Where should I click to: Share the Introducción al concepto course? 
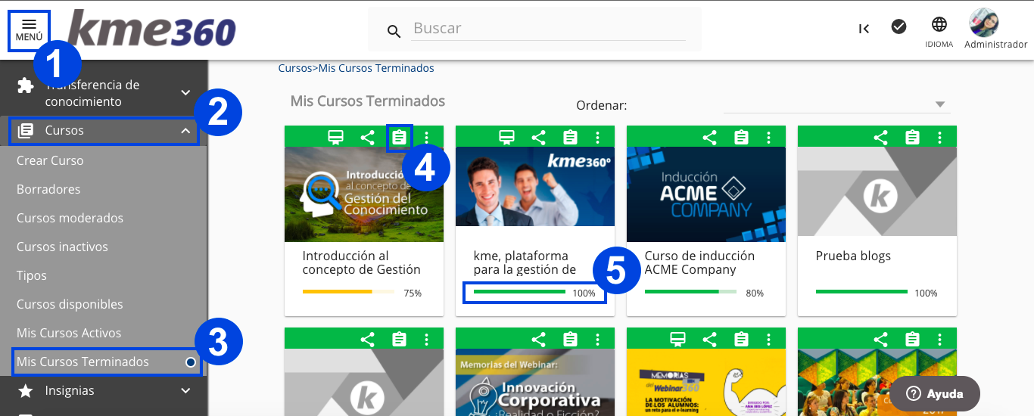[367, 137]
